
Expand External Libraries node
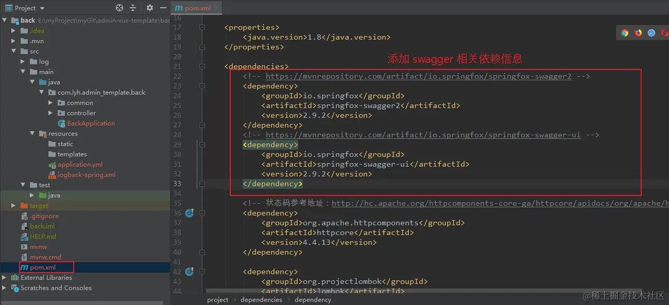(x=5, y=278)
